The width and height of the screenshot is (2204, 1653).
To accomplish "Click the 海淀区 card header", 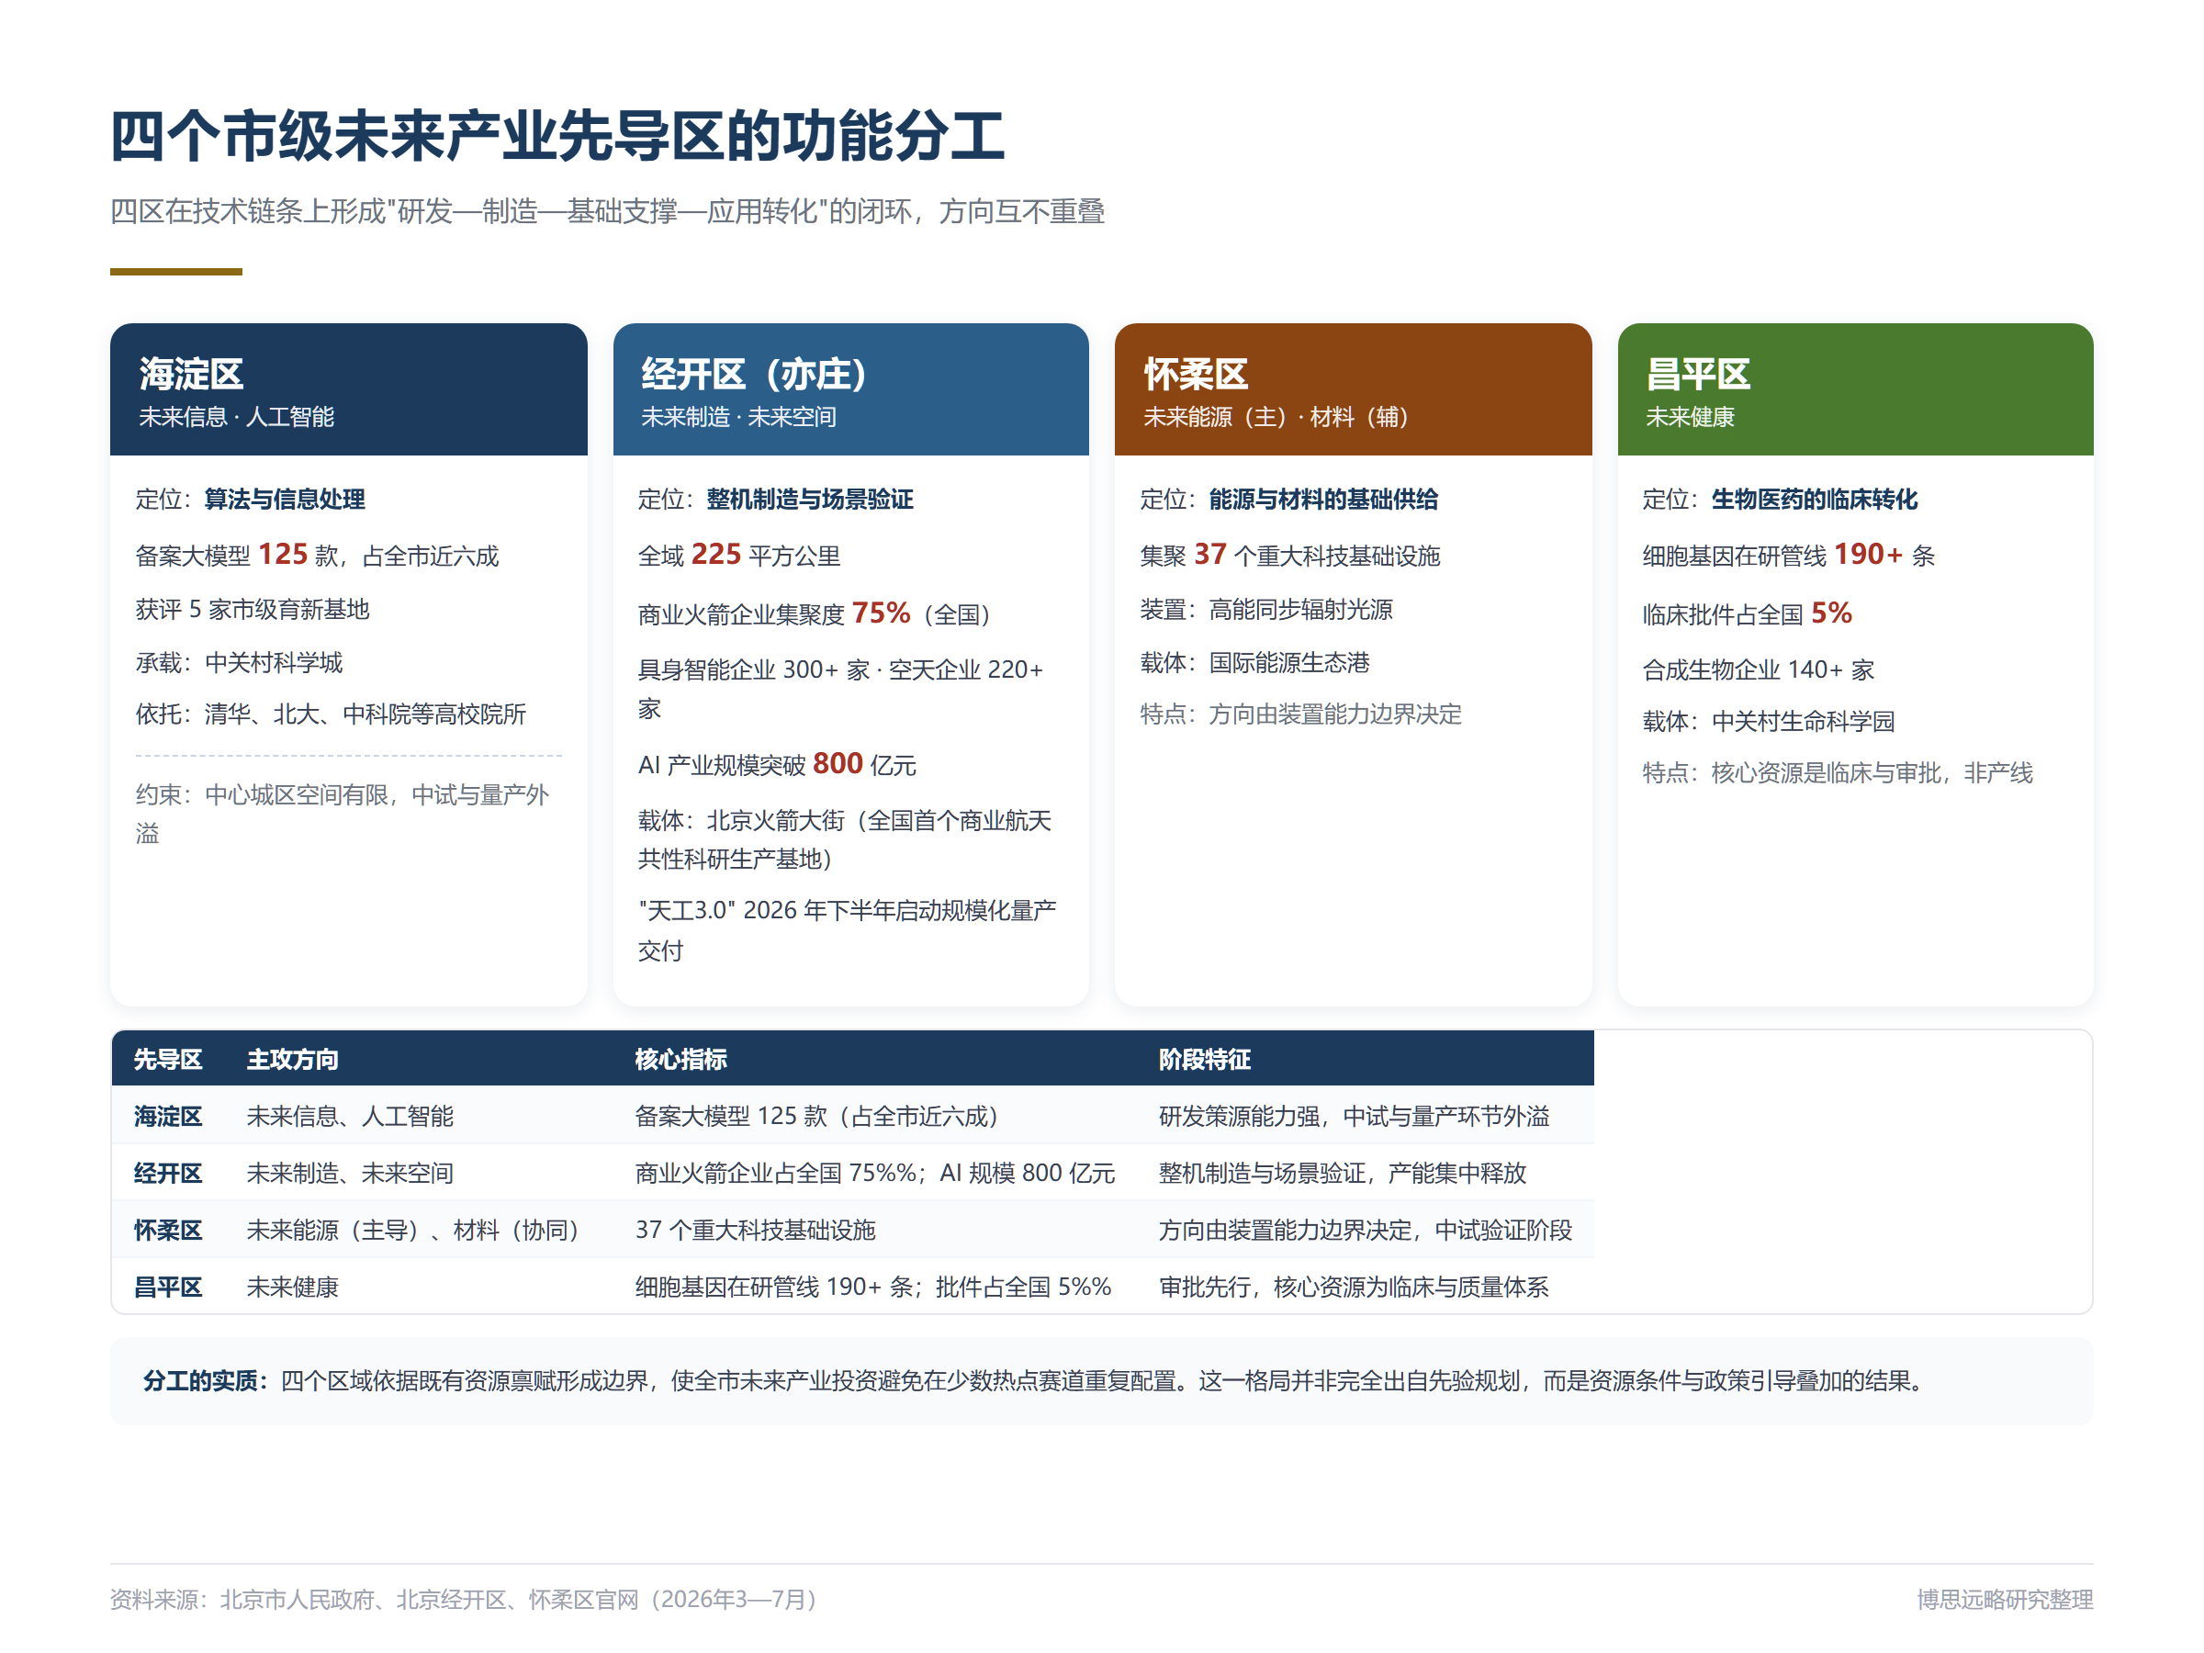I will point(349,388).
